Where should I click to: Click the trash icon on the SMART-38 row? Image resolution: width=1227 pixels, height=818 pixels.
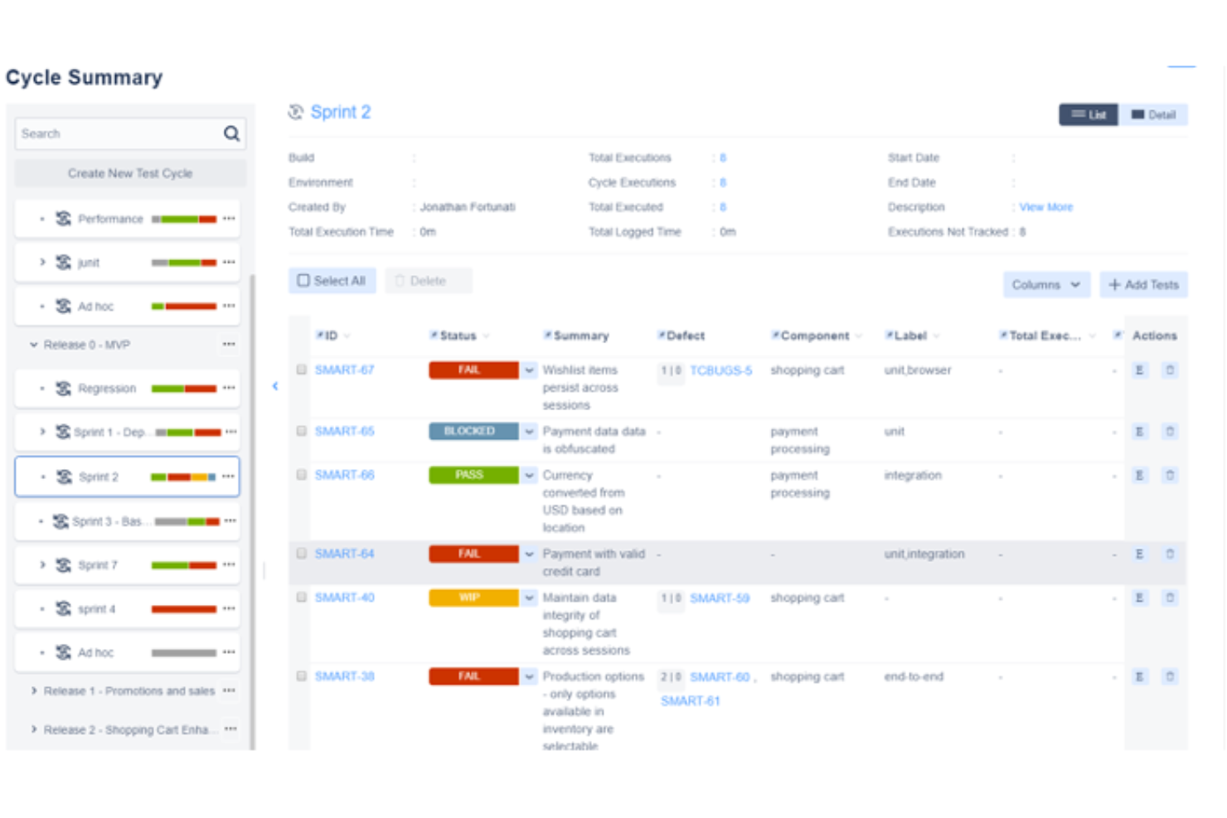(1170, 676)
